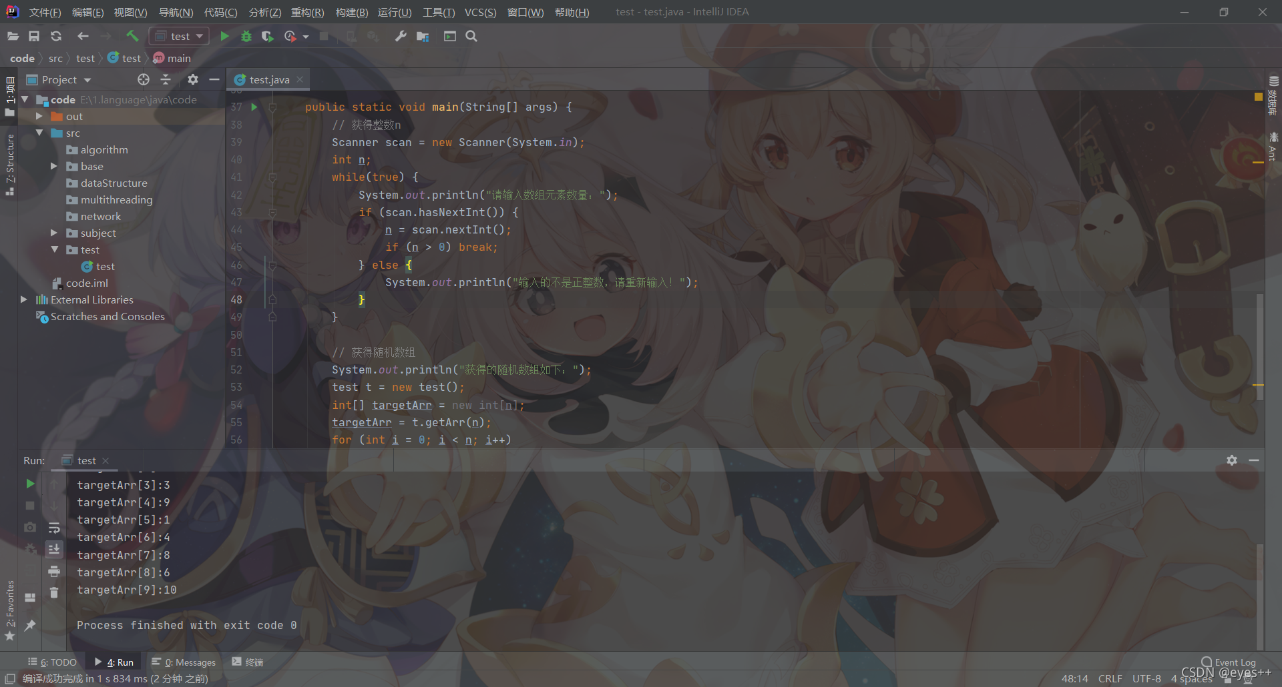This screenshot has height=687, width=1282.
Task: Run panel settings gear icon
Action: point(1232,460)
